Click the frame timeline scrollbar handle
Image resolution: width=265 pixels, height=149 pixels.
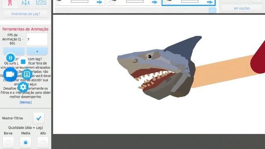click(212, 10)
